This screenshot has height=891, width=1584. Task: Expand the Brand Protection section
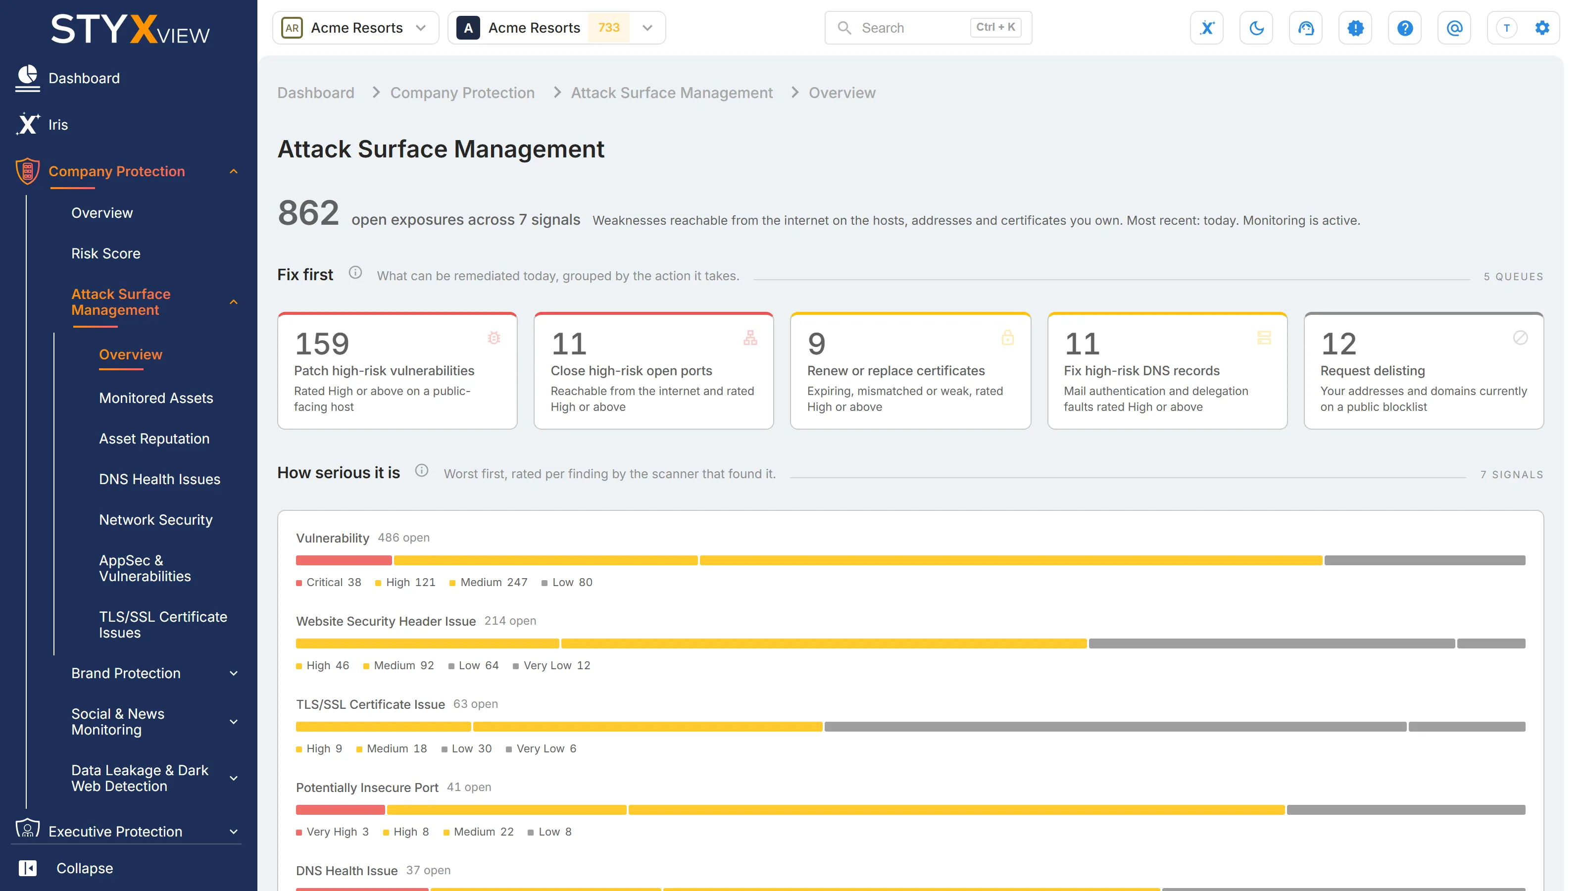point(234,673)
